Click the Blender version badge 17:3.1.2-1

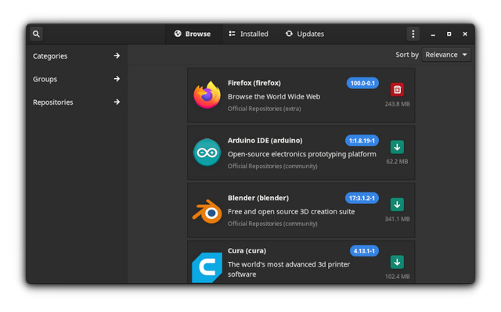(x=362, y=198)
